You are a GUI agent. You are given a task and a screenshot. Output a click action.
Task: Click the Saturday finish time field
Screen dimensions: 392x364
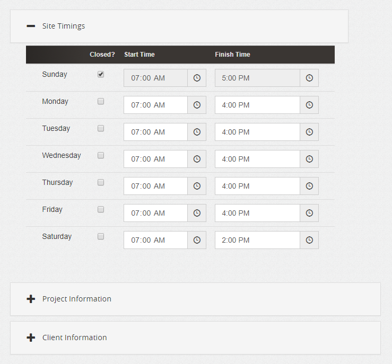click(257, 240)
